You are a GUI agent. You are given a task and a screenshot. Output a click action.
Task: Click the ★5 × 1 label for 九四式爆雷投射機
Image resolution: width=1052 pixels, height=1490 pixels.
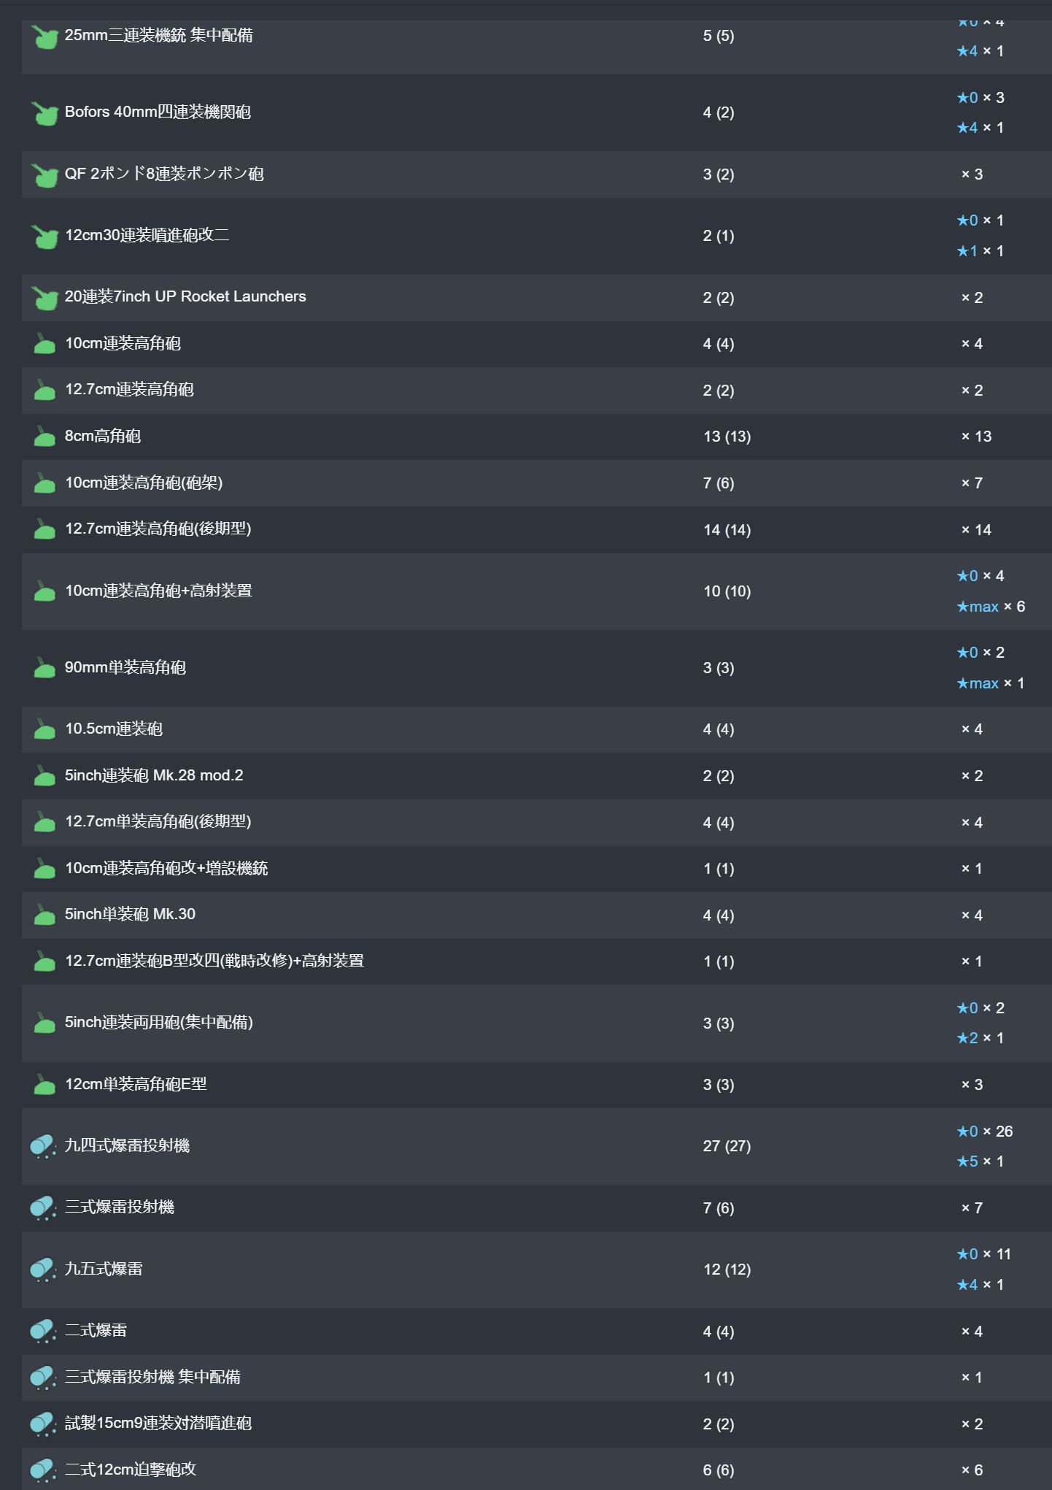tap(980, 1161)
